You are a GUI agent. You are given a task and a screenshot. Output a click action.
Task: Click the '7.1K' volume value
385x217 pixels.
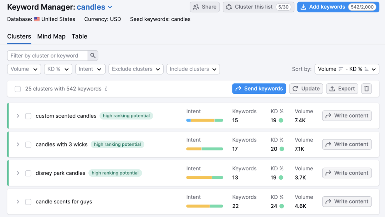[x=299, y=149]
